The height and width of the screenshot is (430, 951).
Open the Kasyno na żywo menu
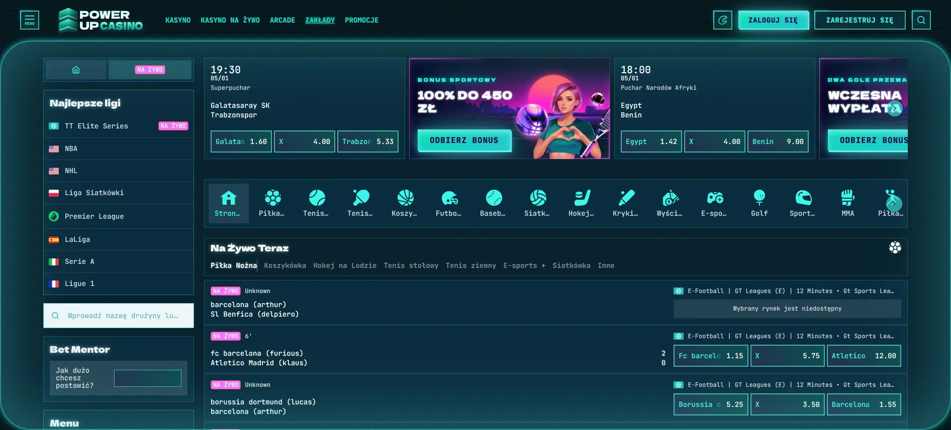point(230,20)
